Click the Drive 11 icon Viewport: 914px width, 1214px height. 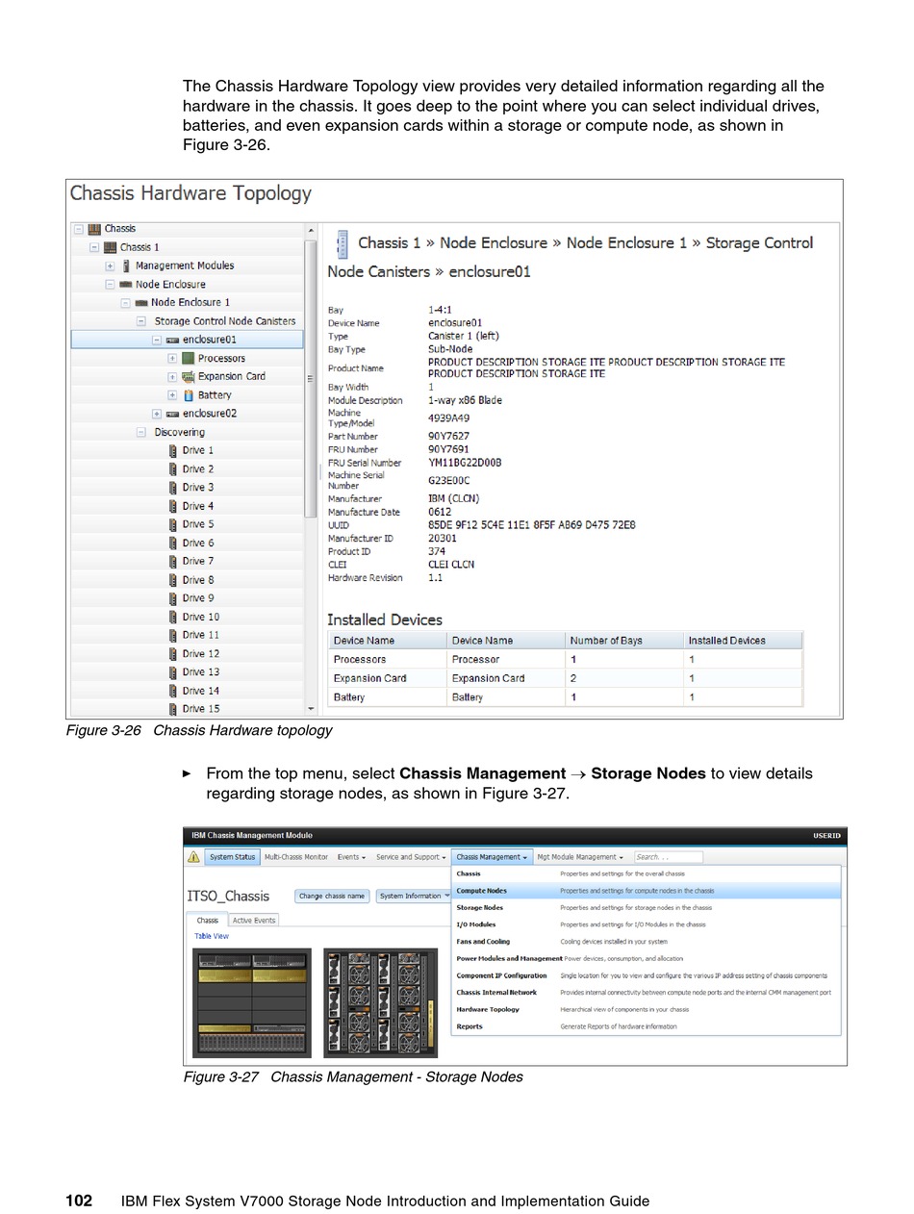(x=173, y=636)
